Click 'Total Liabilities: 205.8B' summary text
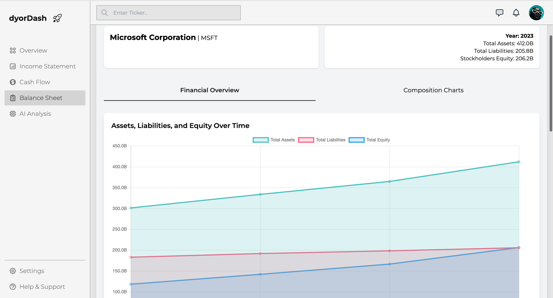 point(504,51)
